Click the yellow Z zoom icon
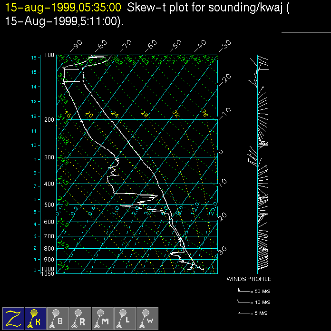 (13, 318)
